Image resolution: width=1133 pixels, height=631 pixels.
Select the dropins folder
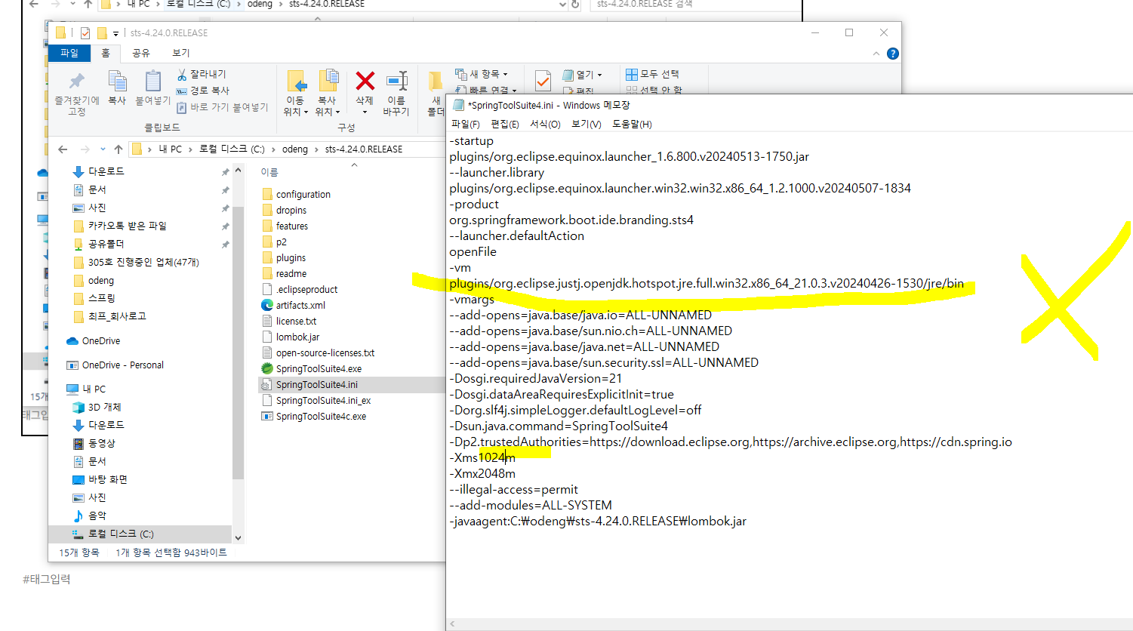(x=284, y=210)
